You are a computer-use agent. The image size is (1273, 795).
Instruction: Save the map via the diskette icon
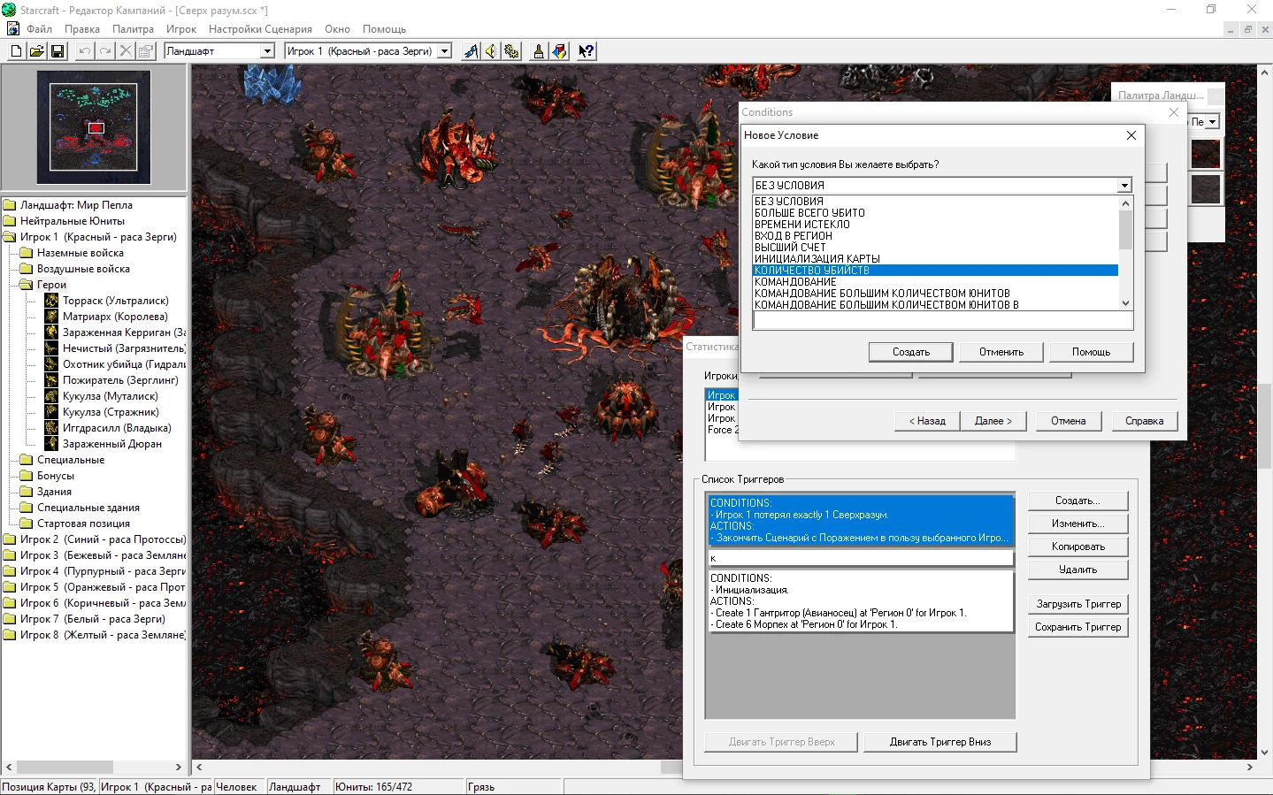pyautogui.click(x=56, y=50)
